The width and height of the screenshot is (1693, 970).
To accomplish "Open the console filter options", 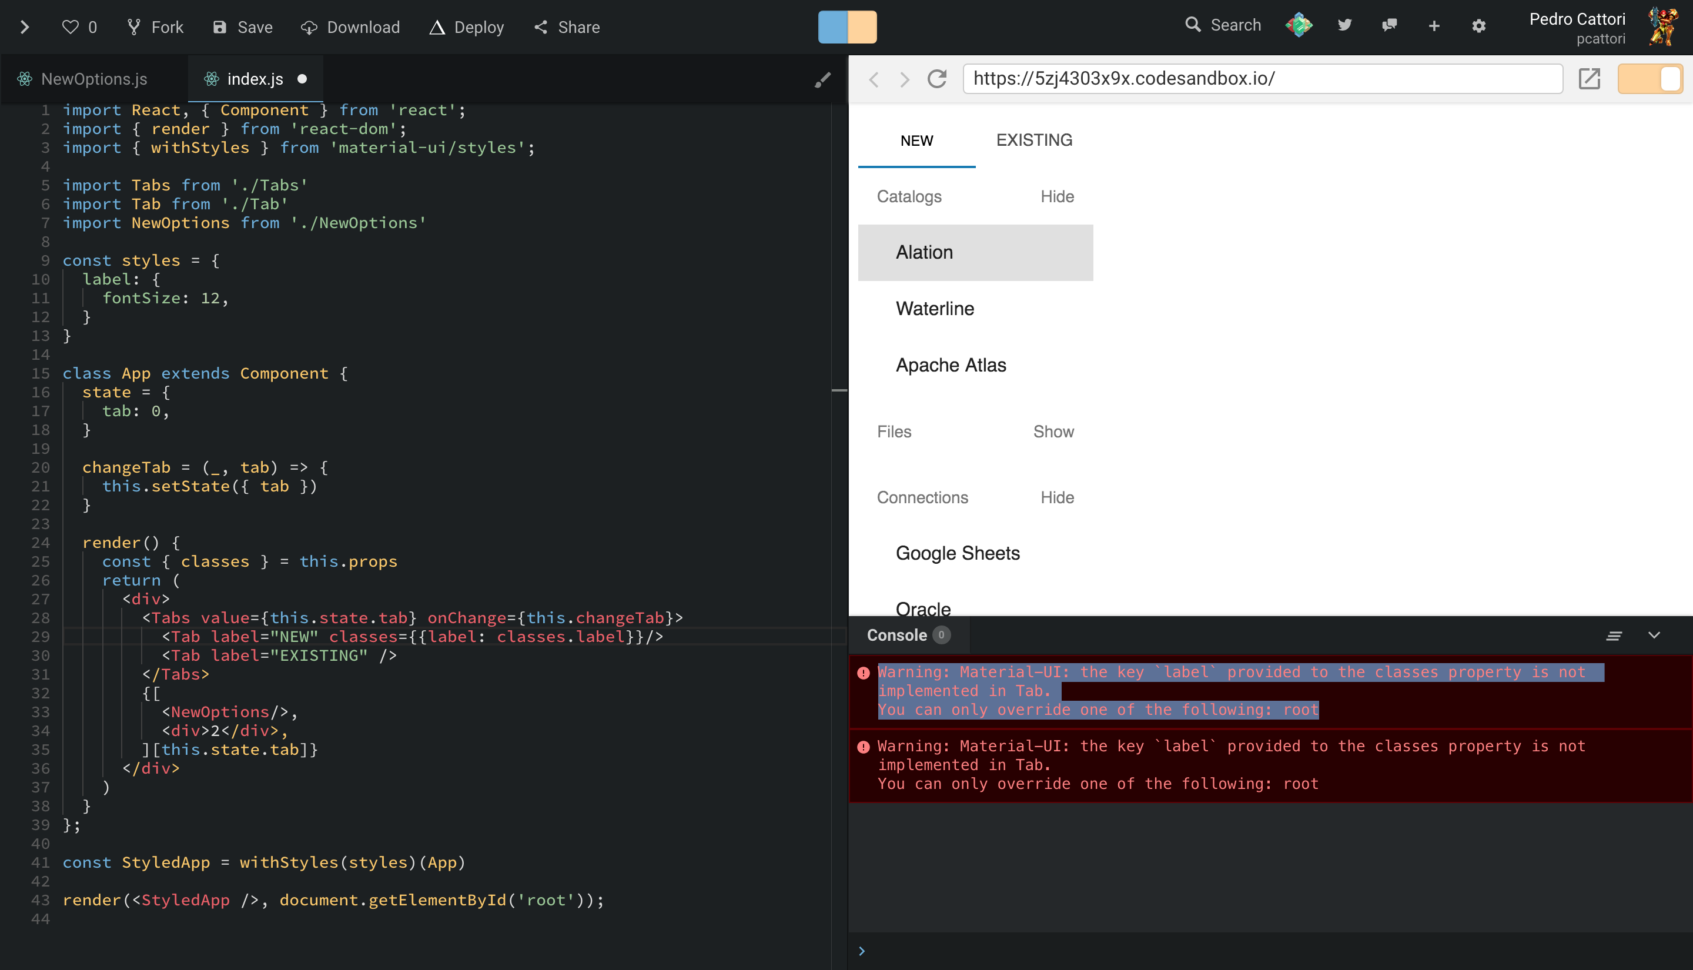I will tap(1614, 635).
